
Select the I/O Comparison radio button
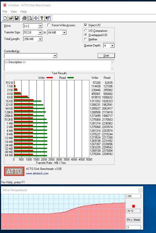click(86, 31)
